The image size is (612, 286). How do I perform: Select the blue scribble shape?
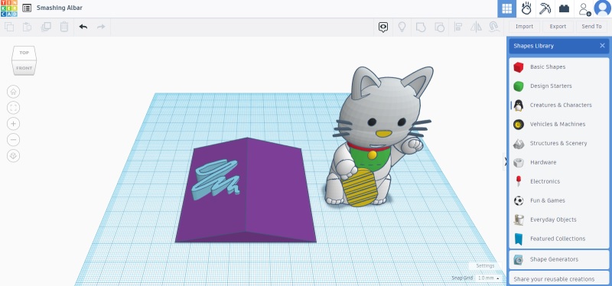(216, 179)
